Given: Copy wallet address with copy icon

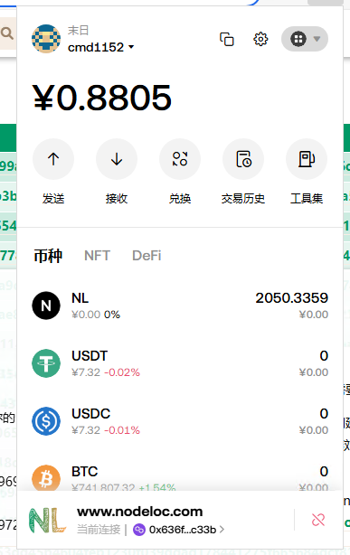Looking at the screenshot, I should [x=227, y=39].
